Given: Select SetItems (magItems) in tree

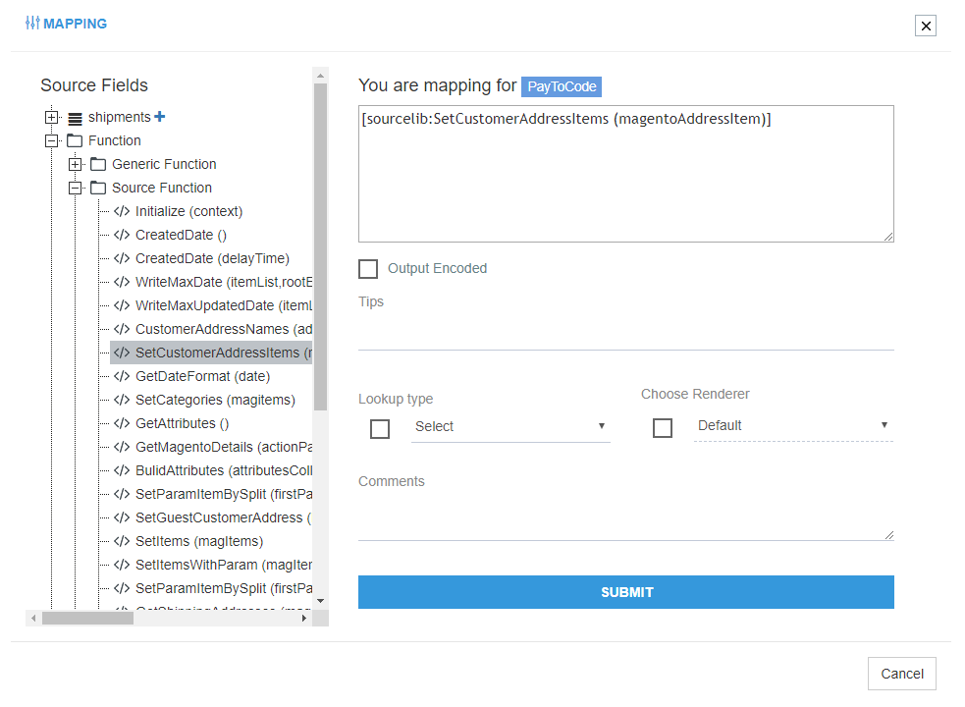Looking at the screenshot, I should point(199,541).
